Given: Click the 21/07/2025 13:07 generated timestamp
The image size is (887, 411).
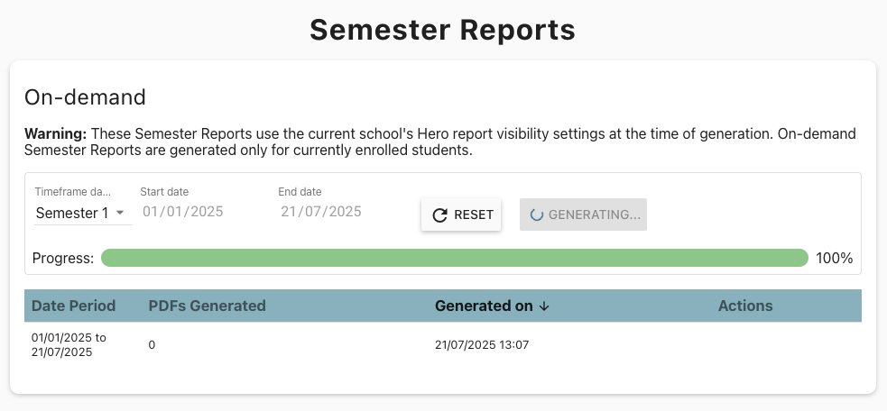Looking at the screenshot, I should coord(481,344).
